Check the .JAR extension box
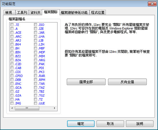 click(35, 32)
